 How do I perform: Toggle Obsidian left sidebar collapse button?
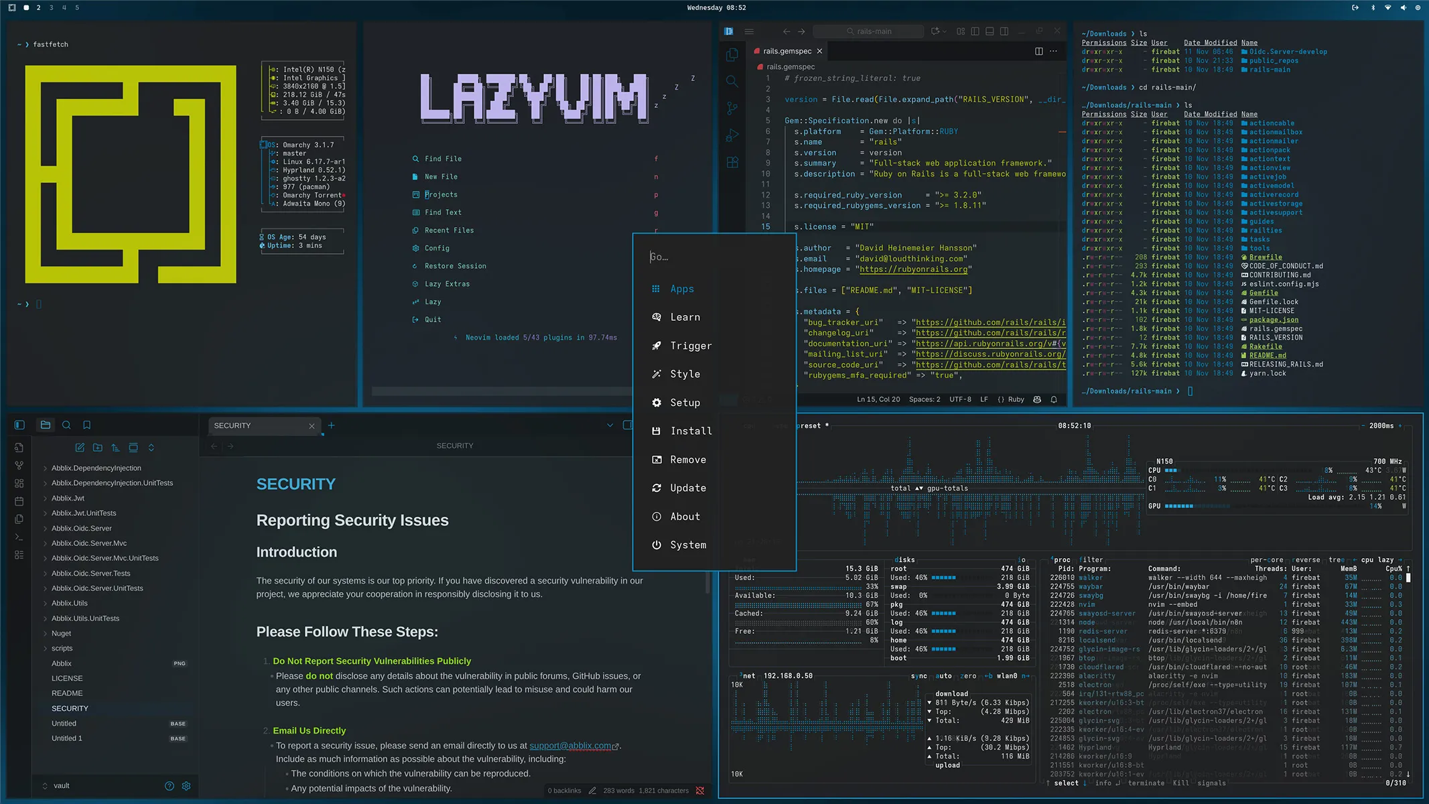click(x=19, y=425)
